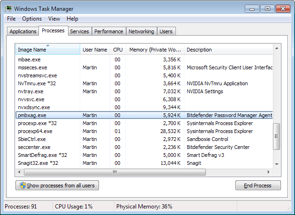Viewport: 295px width, 215px height.
Task: Click the Smart Defrag v3 description
Action: tap(205, 155)
